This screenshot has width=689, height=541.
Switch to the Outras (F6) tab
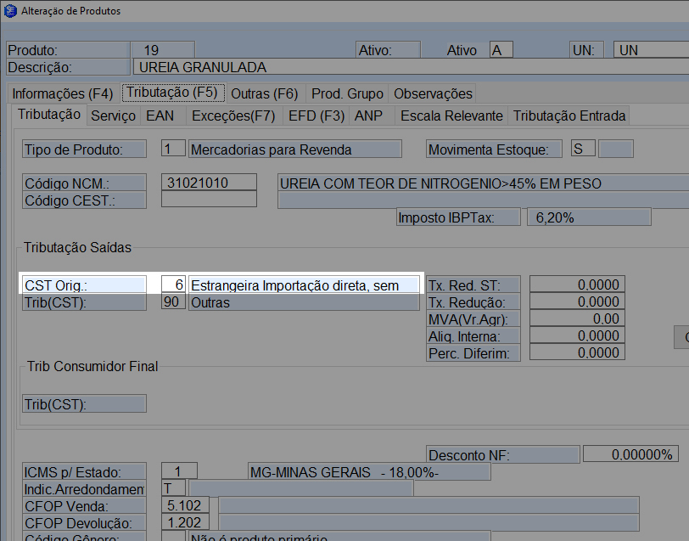click(x=264, y=93)
